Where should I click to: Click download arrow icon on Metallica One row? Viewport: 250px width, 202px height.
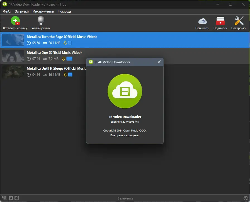64,59
